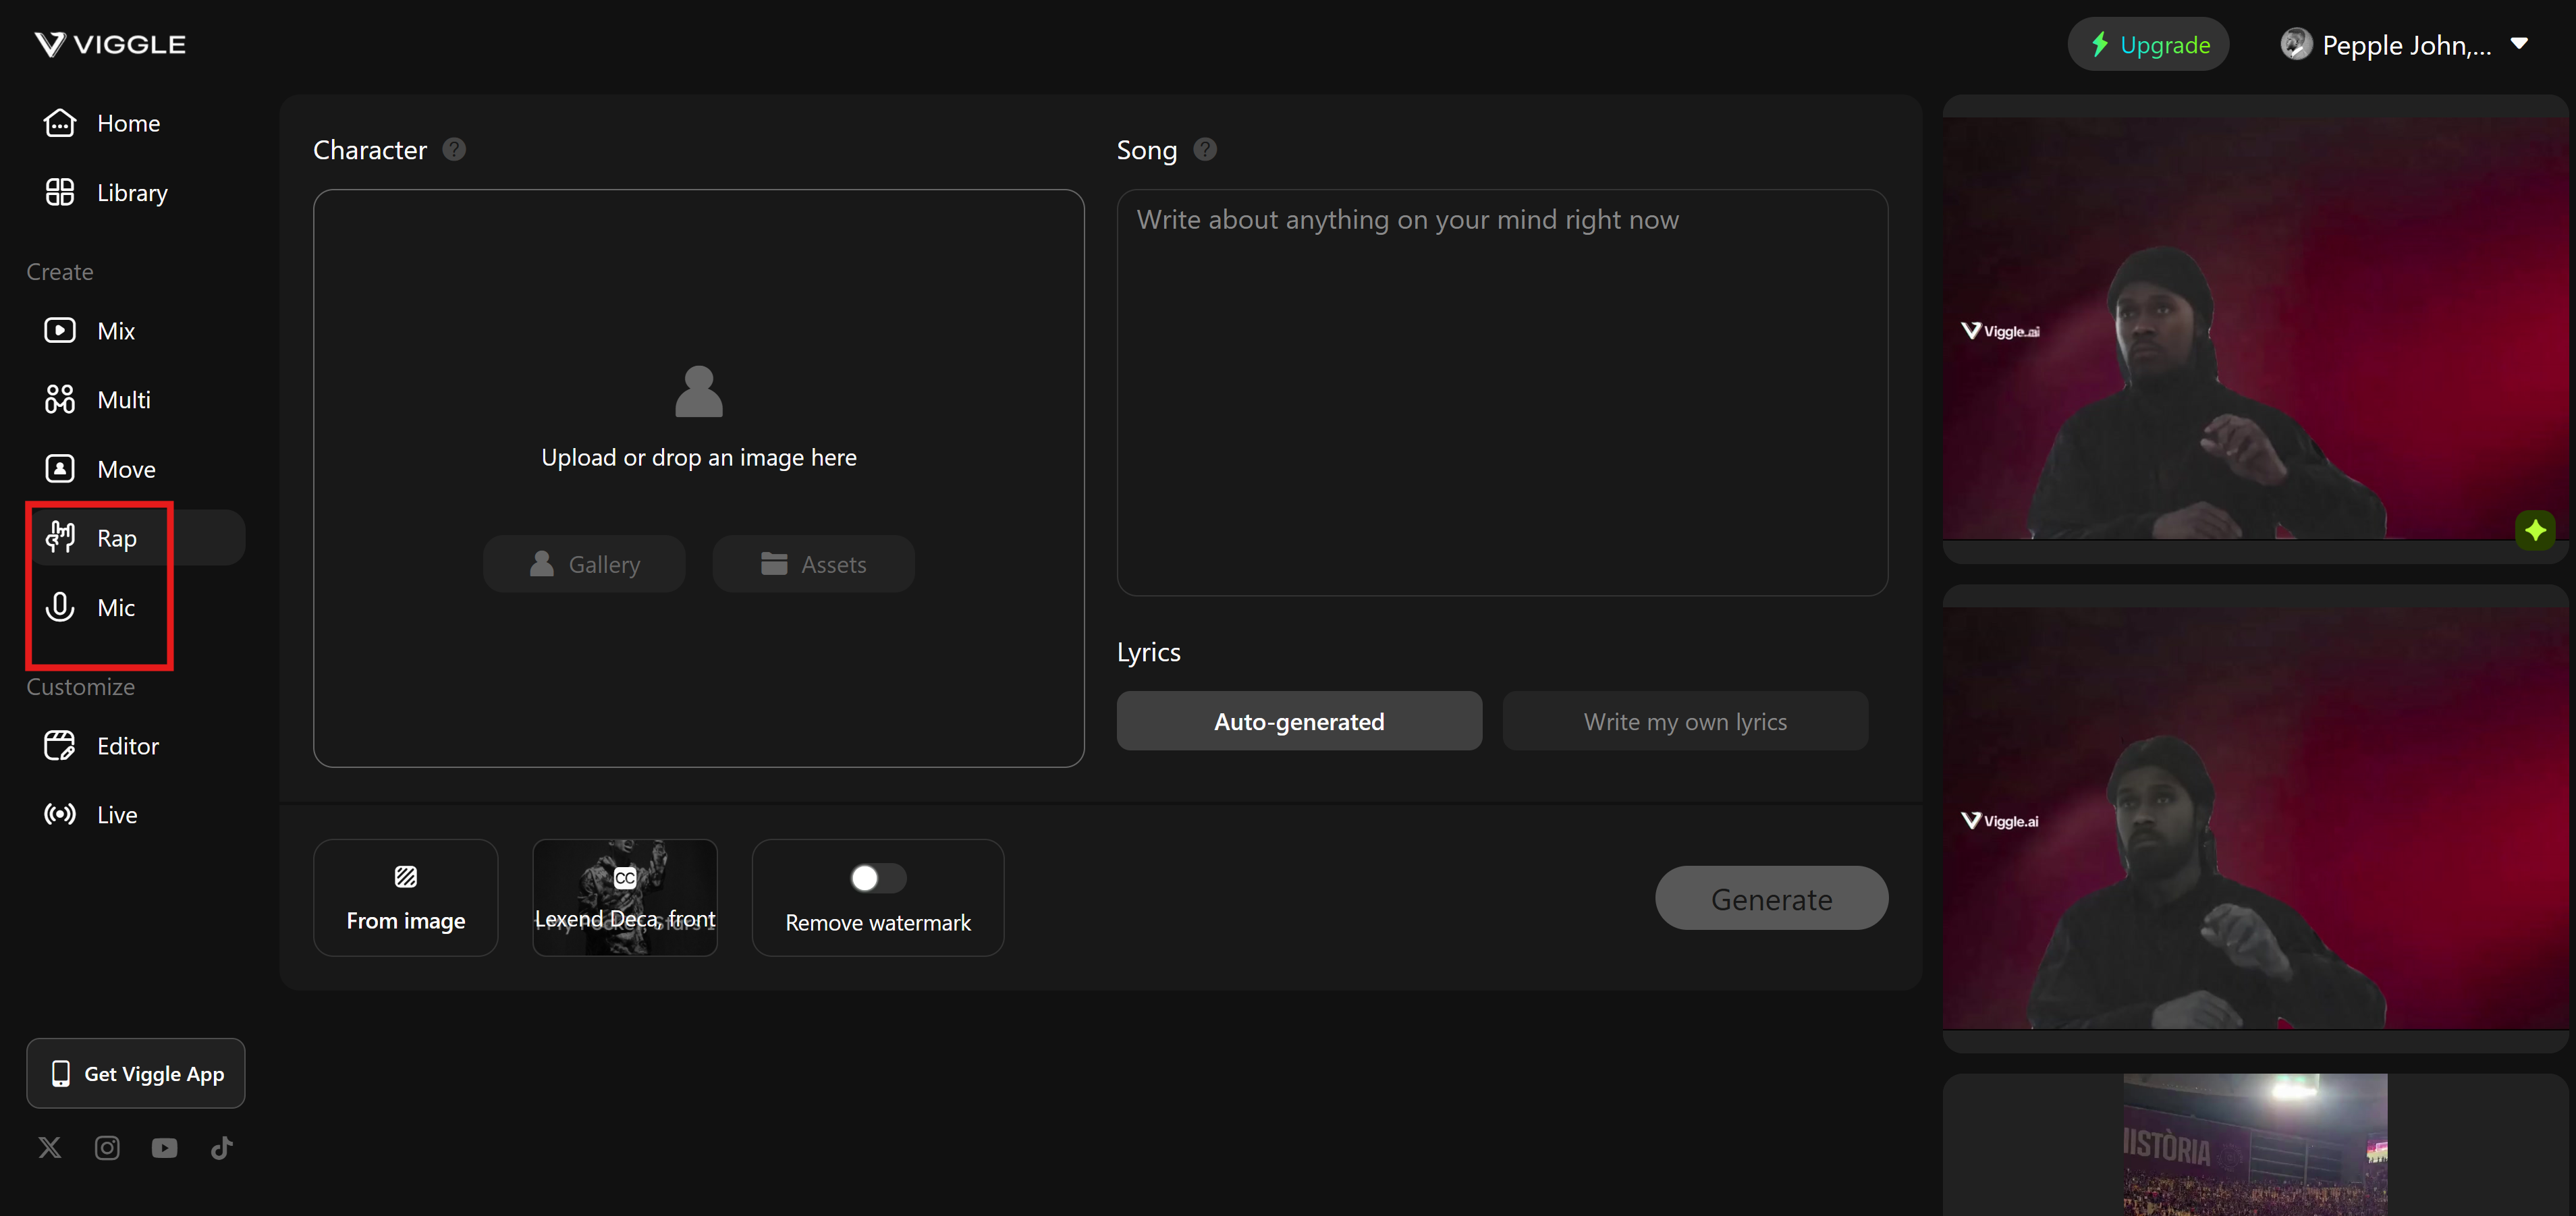The width and height of the screenshot is (2576, 1216).
Task: Toggle the Remove watermark switch
Action: coord(877,878)
